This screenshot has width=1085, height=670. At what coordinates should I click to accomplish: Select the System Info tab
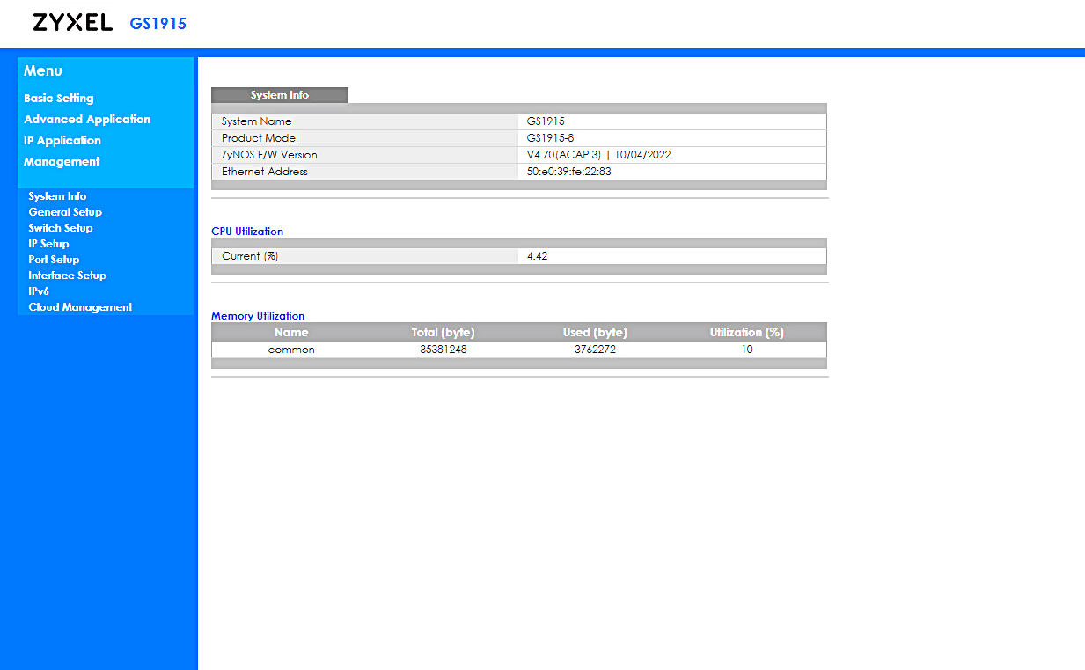click(280, 95)
